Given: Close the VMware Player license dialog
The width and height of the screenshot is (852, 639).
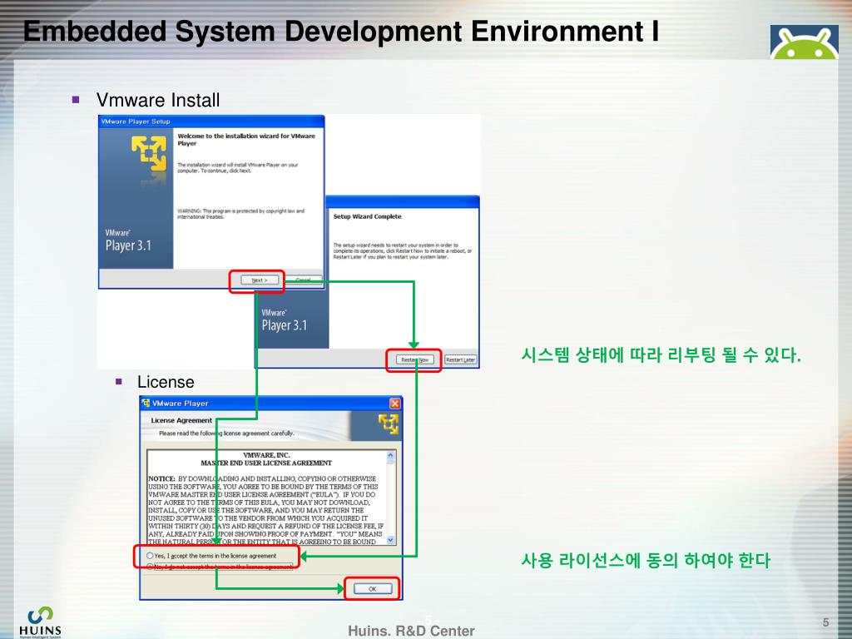Looking at the screenshot, I should (395, 404).
